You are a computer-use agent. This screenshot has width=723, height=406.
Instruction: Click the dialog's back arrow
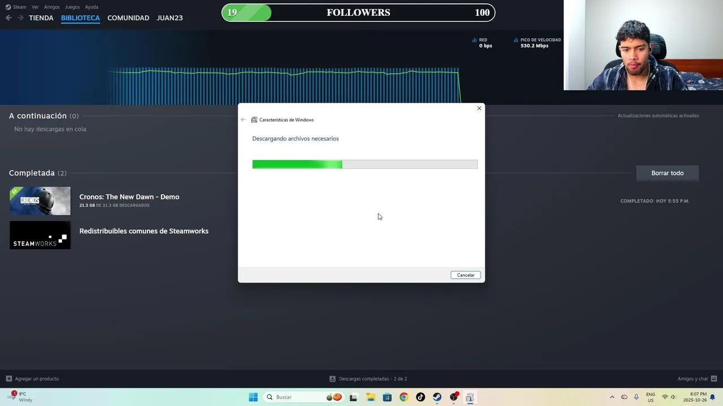(x=243, y=120)
